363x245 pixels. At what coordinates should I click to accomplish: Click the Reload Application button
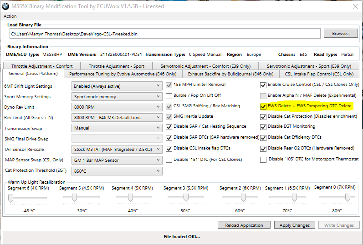[244, 225]
